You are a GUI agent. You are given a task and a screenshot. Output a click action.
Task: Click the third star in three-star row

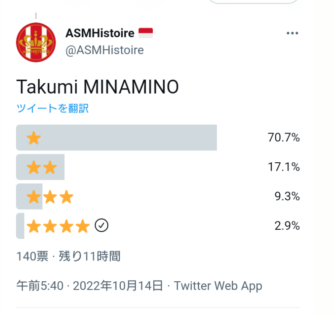pyautogui.click(x=67, y=197)
